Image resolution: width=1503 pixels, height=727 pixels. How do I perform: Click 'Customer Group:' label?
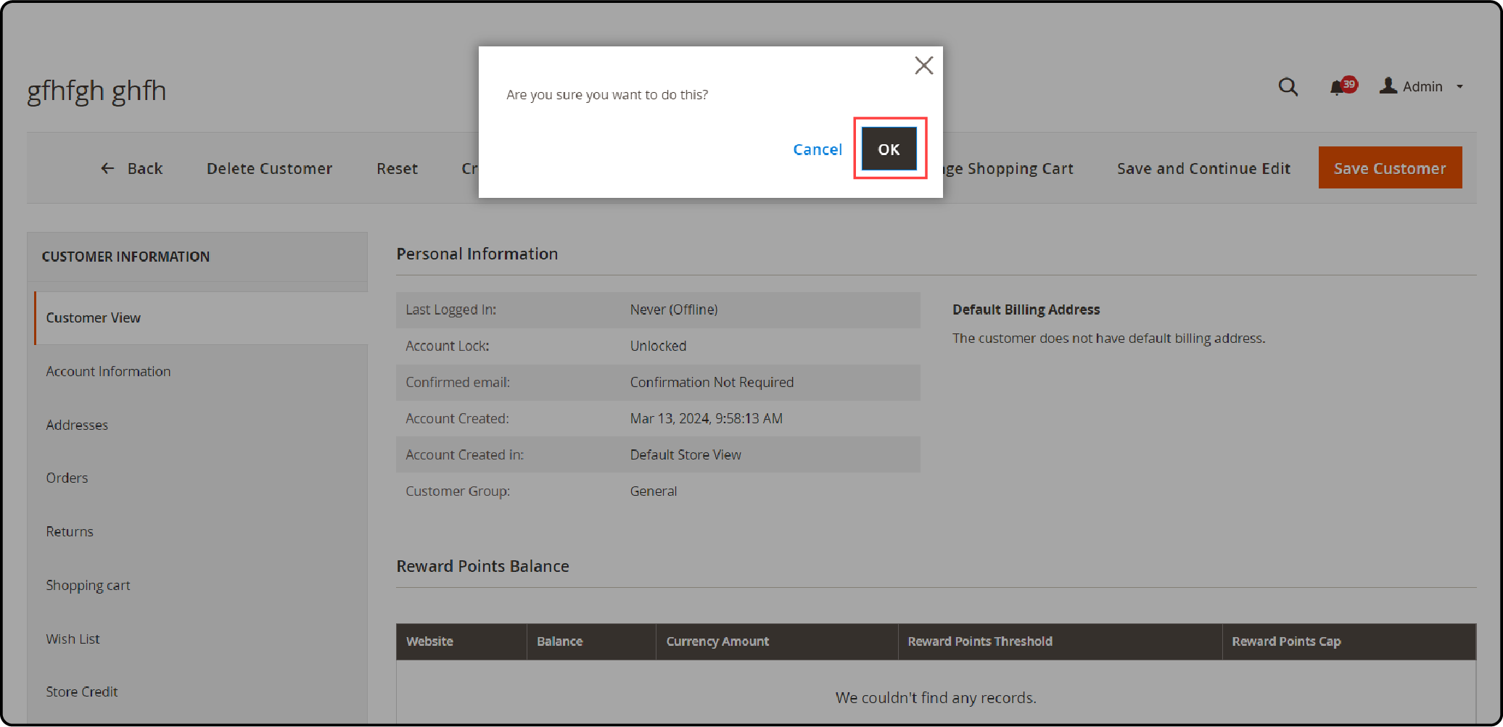coord(458,491)
